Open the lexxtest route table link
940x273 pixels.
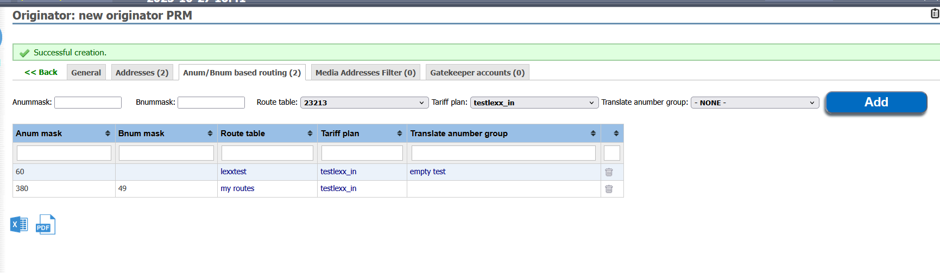pos(234,172)
